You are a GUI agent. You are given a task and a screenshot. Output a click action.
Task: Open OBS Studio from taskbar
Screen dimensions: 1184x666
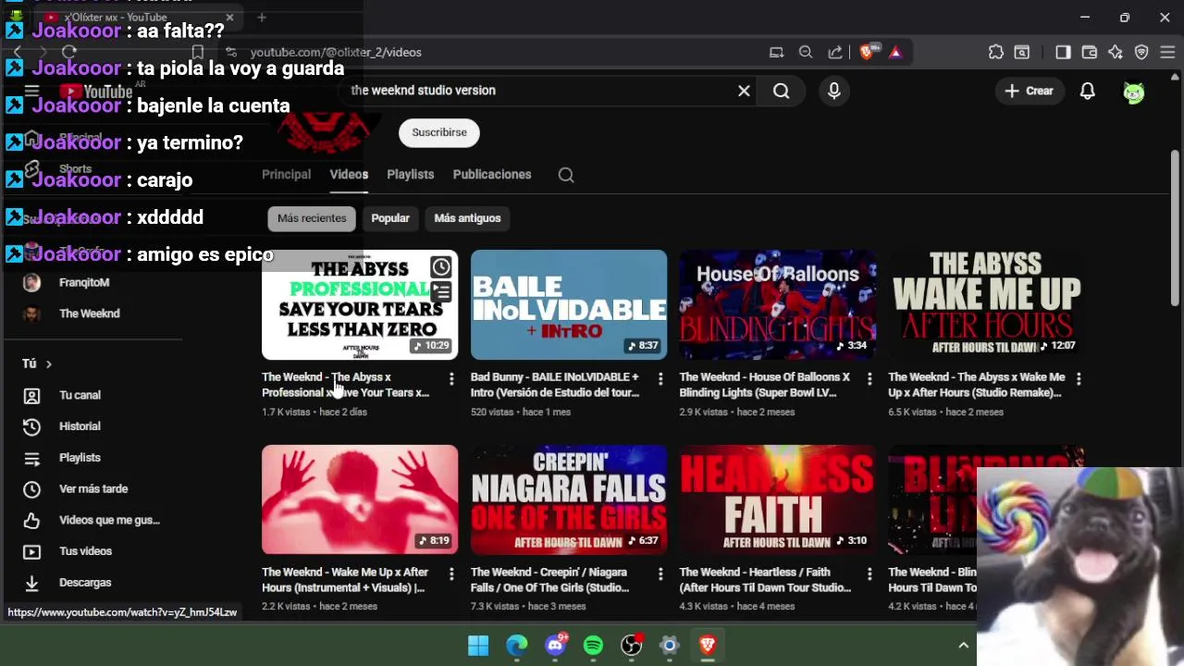(632, 646)
